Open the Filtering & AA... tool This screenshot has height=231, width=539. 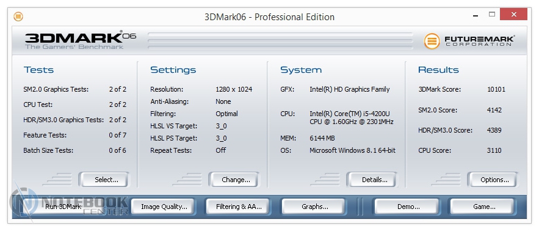click(239, 207)
